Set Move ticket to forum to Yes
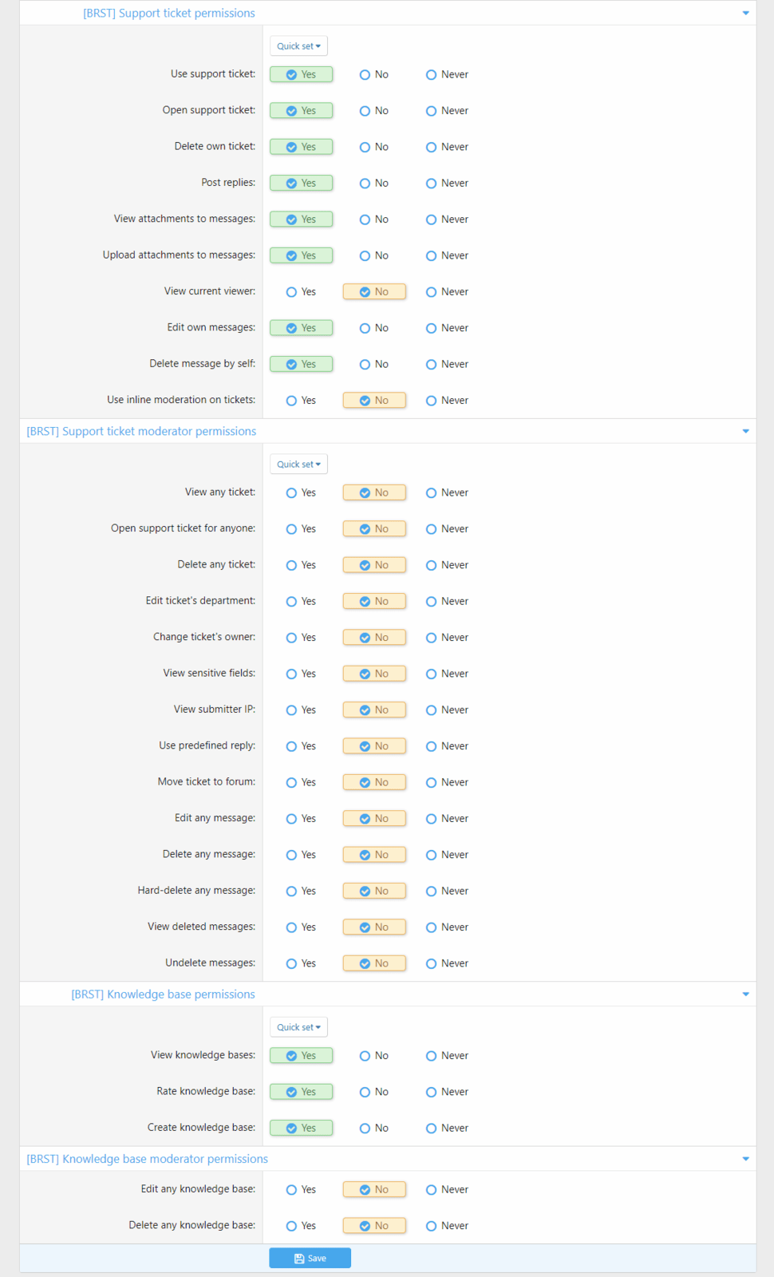The height and width of the screenshot is (1277, 774). 292,783
